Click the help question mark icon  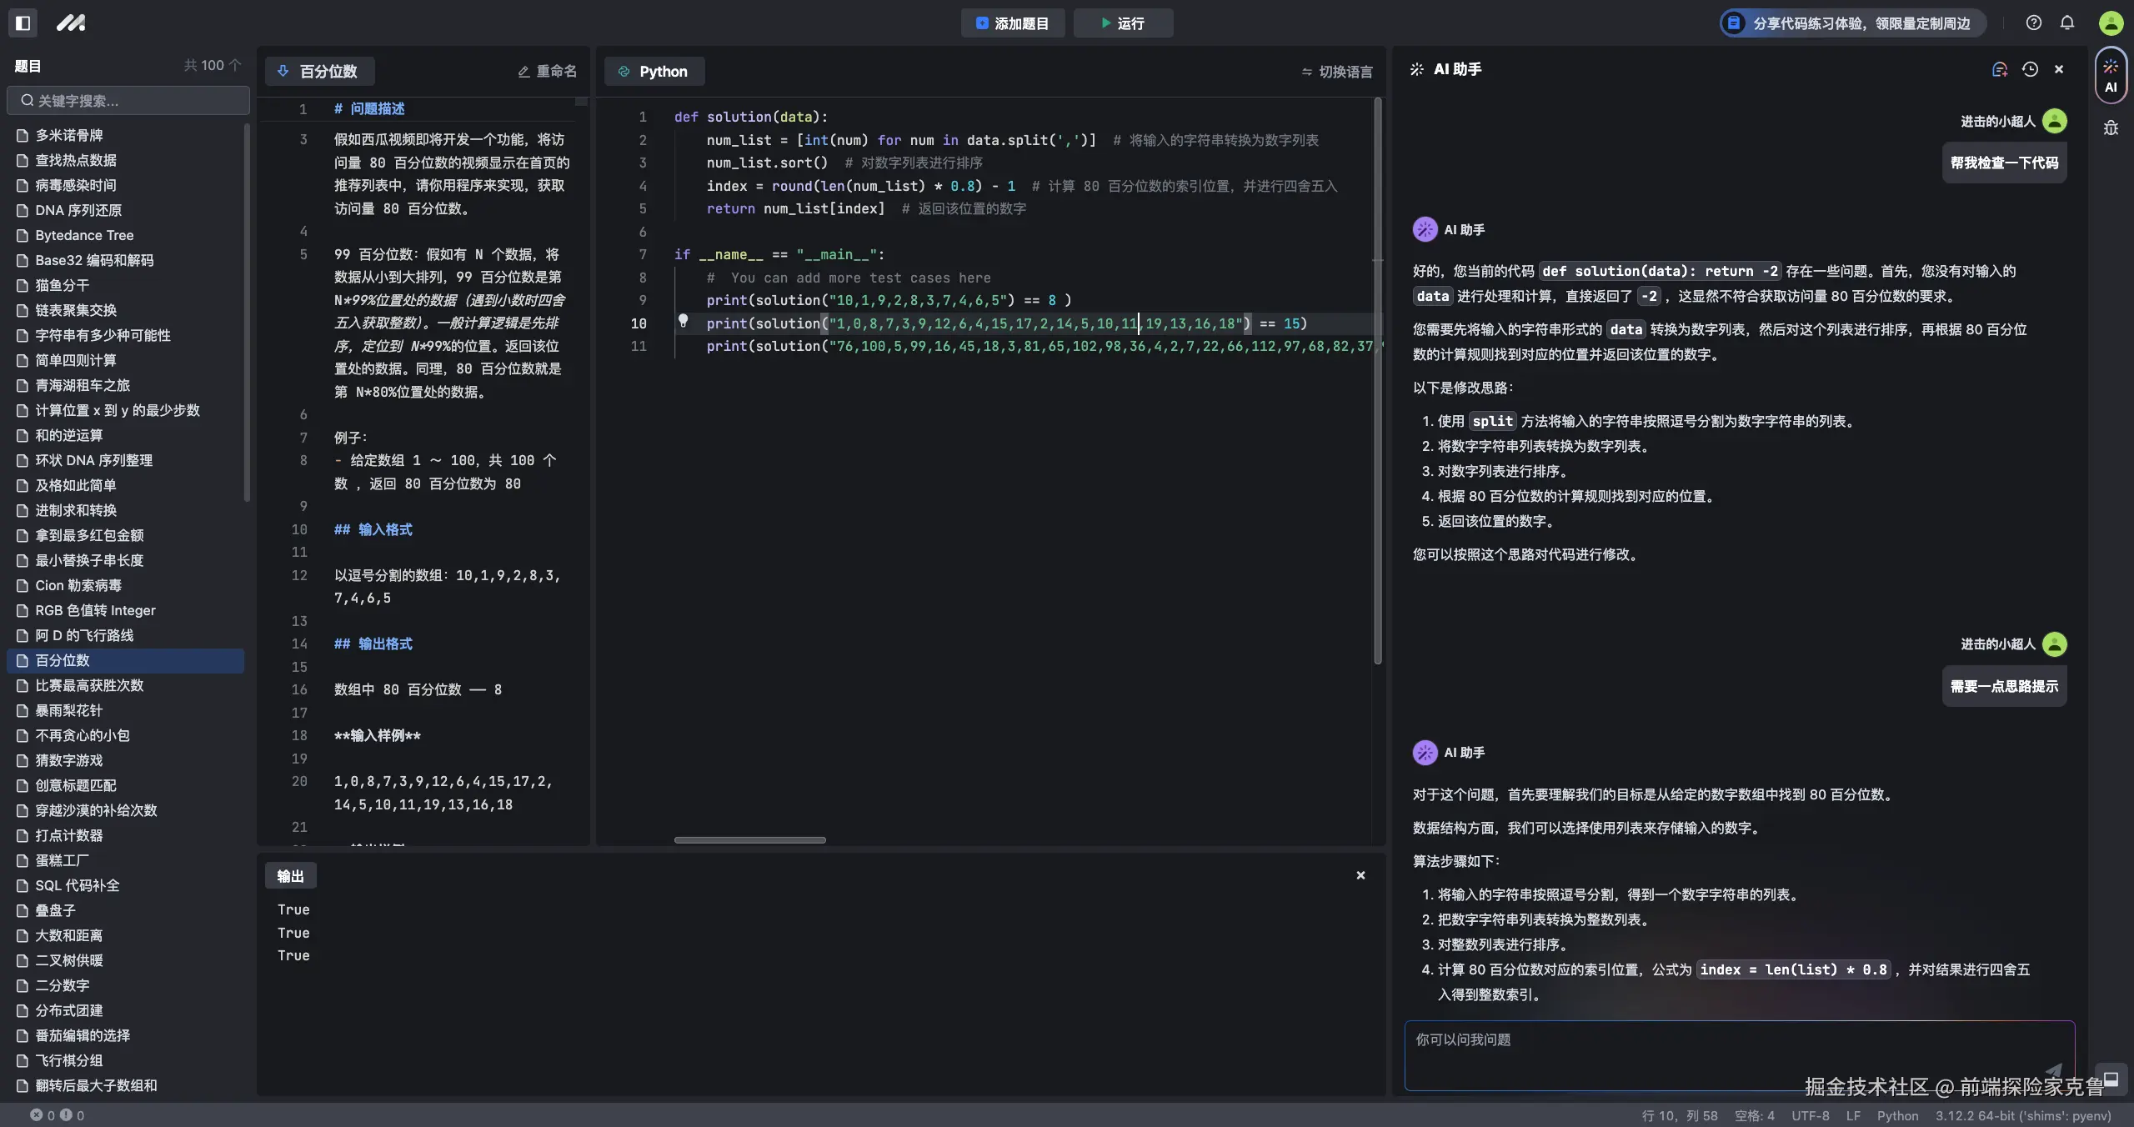pos(2033,23)
